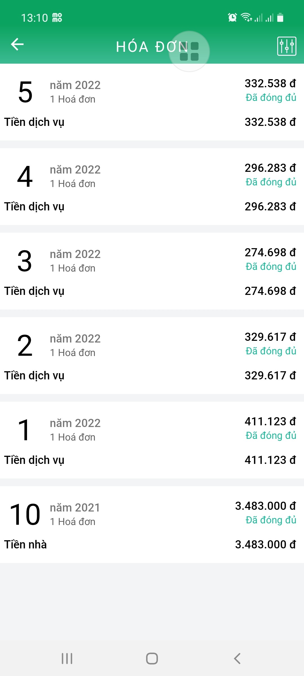Screen dimensions: 304x676
Task: Tap the HÓA ĐƠN page title
Action: [x=146, y=47]
